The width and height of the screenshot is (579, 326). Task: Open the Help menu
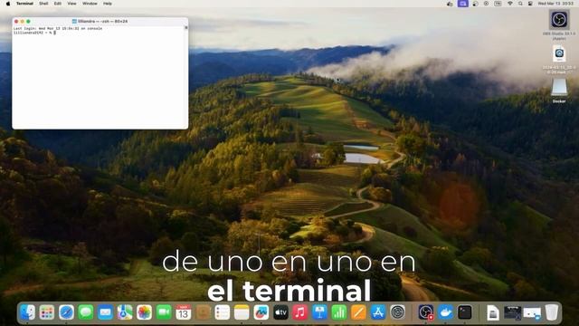108,4
